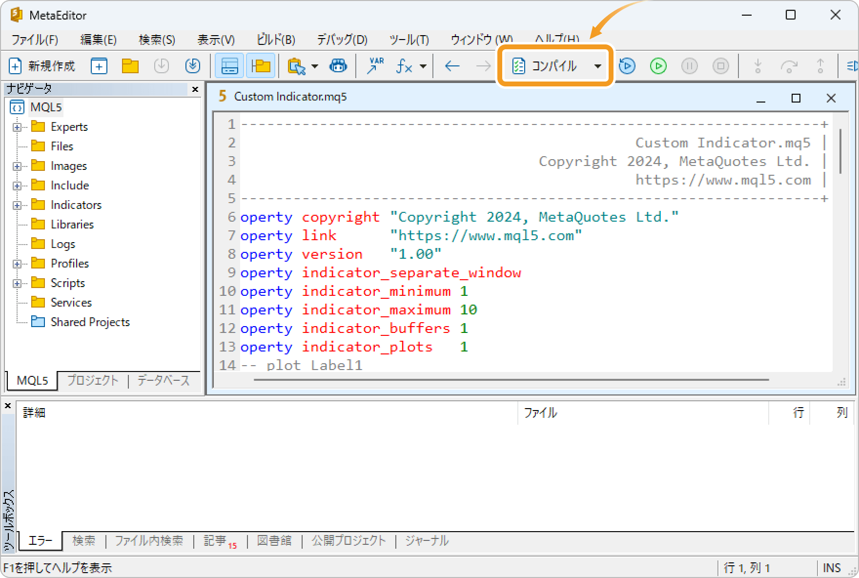Toggle the Navigator panel icon

pos(261,66)
